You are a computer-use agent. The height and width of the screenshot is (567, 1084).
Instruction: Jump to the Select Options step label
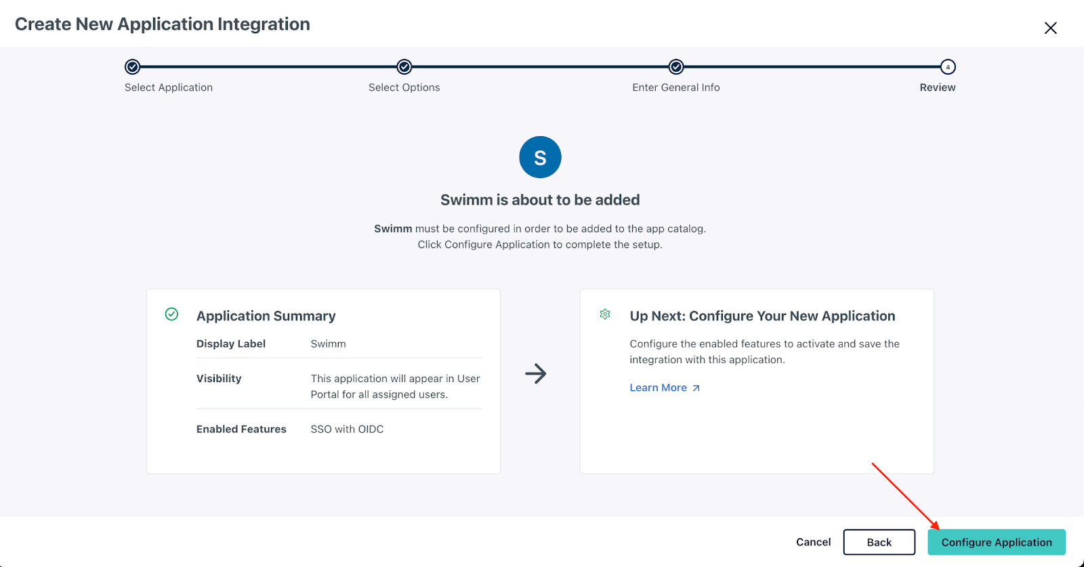[x=404, y=87]
